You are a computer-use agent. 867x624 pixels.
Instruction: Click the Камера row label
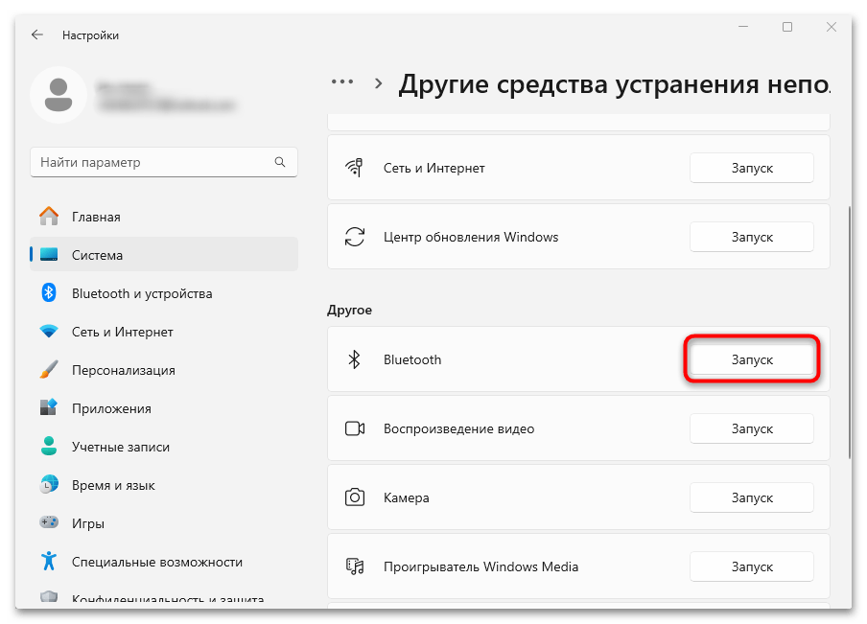tap(406, 497)
